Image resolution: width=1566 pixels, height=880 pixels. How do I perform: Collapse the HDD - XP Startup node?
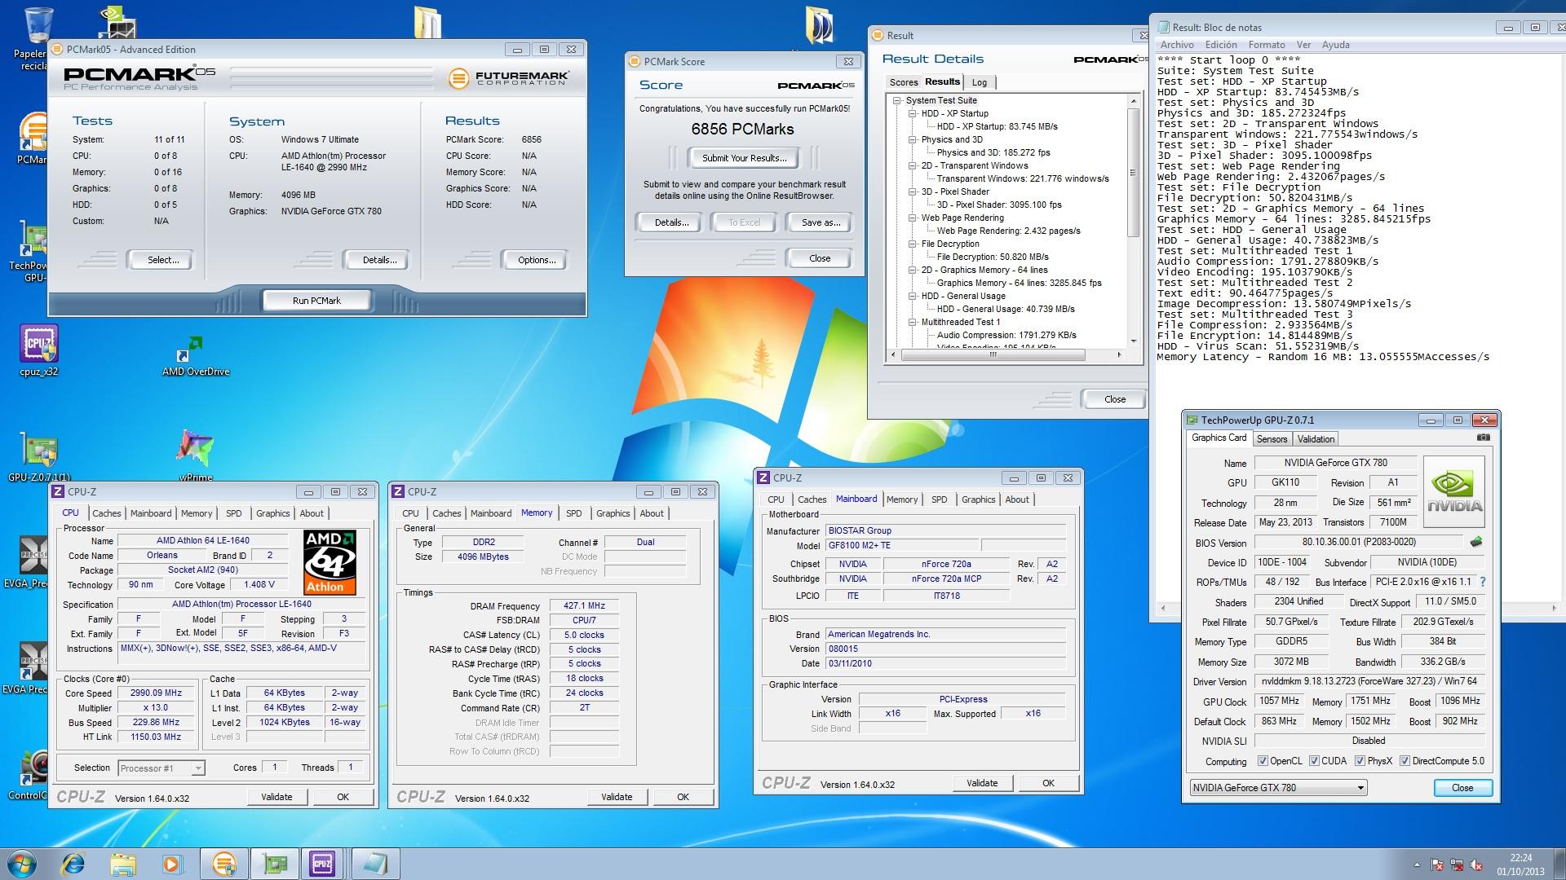pos(913,113)
